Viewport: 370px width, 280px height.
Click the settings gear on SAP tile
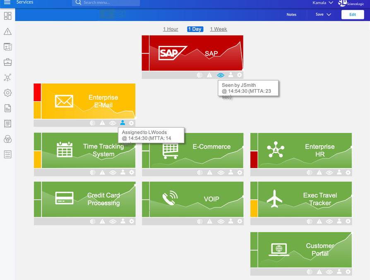240,75
